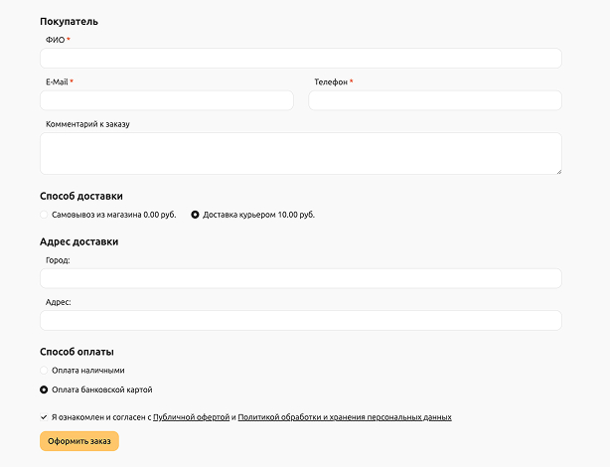Click the Адрес: label text
The image size is (610, 467).
59,302
